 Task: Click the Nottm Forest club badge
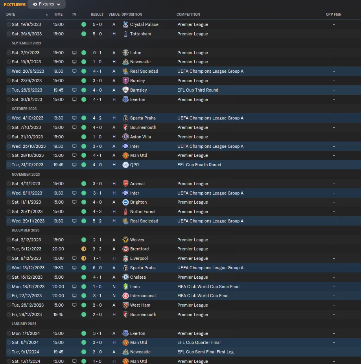click(x=125, y=211)
